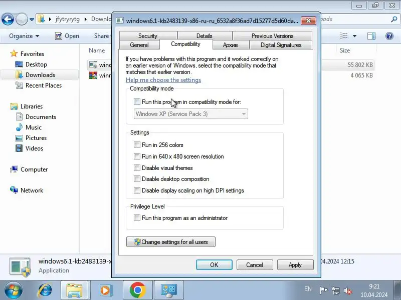Click the Apply button
Image resolution: width=401 pixels, height=300 pixels.
[295, 265]
